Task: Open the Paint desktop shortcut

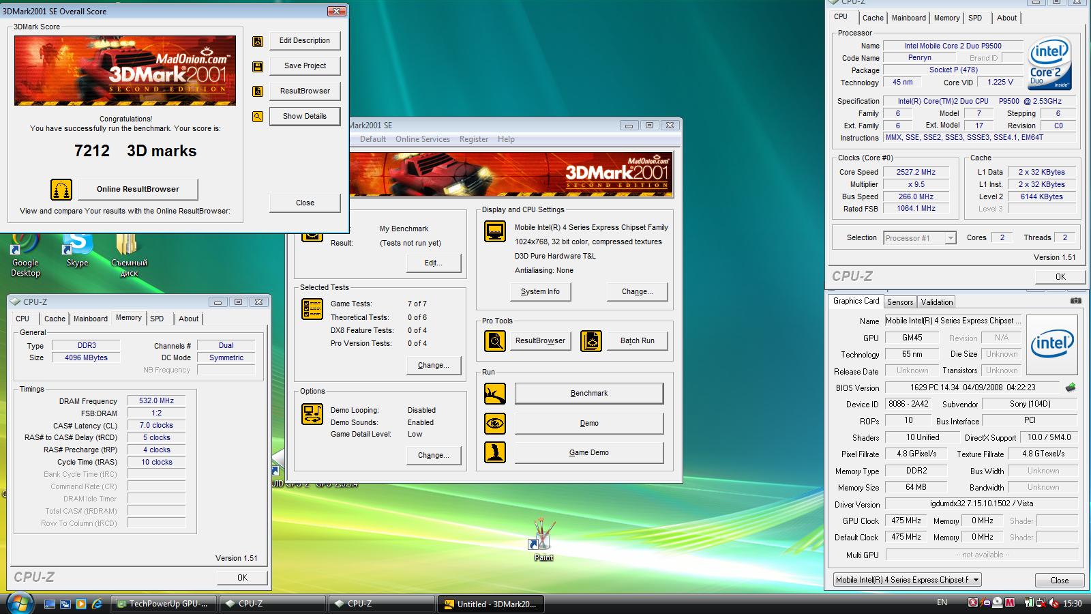Action: 543,540
